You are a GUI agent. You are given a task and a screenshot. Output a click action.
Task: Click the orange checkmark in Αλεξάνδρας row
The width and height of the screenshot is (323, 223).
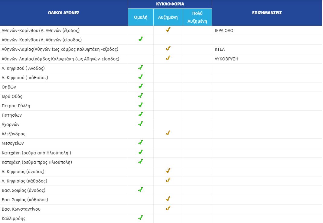pos(168,133)
